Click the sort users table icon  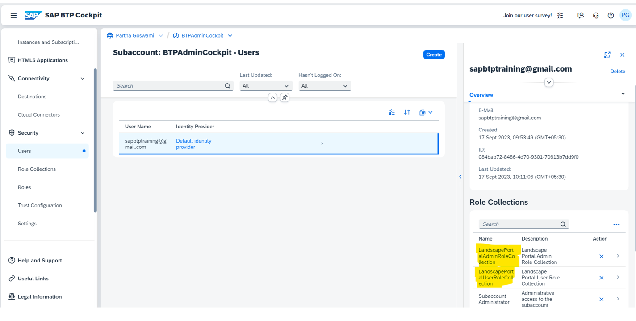(407, 112)
